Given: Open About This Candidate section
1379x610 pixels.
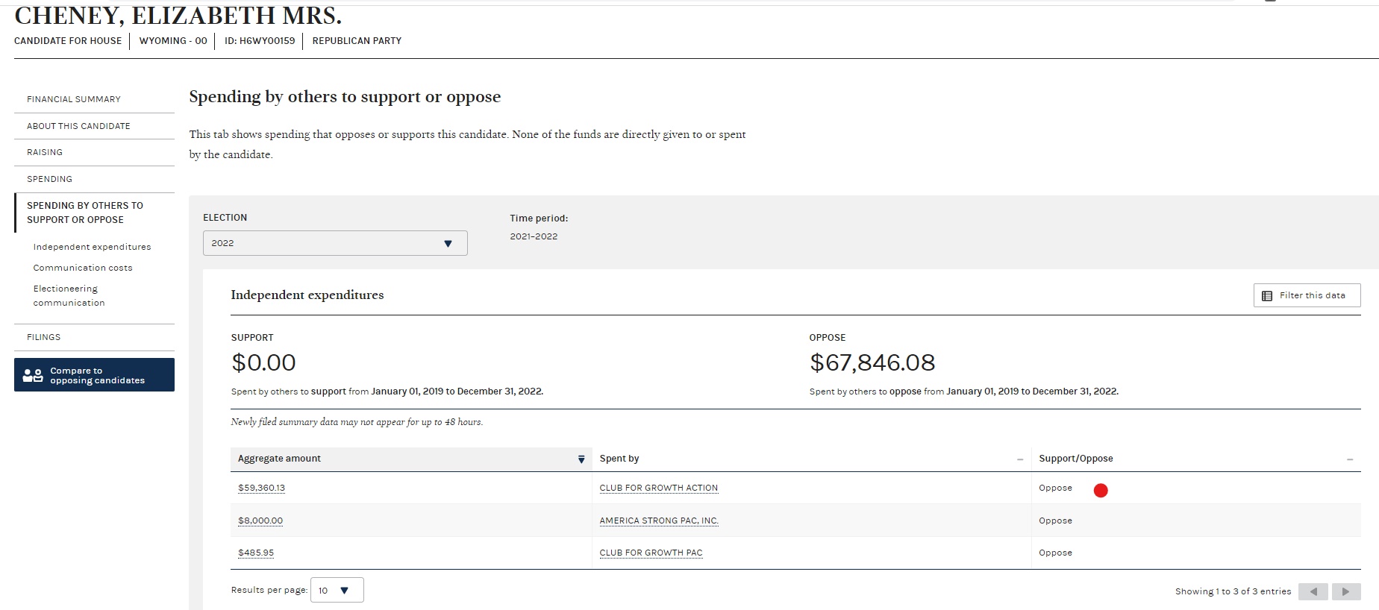Looking at the screenshot, I should point(78,126).
